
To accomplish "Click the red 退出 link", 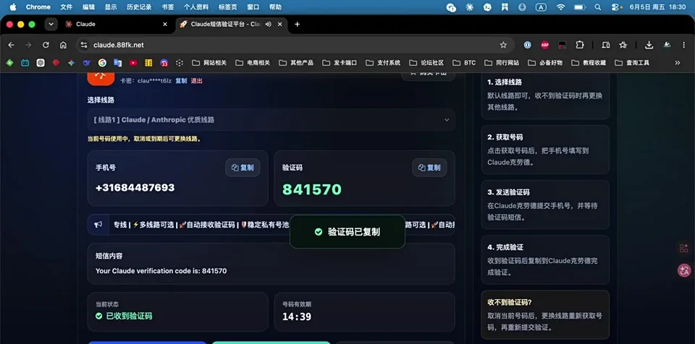I will click(196, 80).
